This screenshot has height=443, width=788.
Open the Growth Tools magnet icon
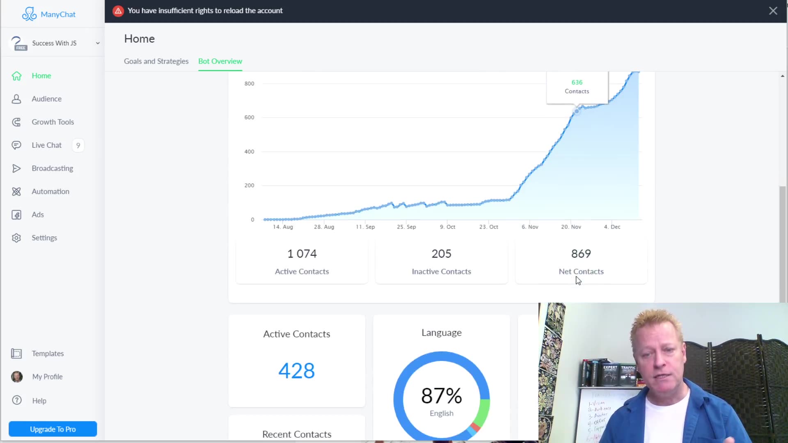click(x=16, y=122)
